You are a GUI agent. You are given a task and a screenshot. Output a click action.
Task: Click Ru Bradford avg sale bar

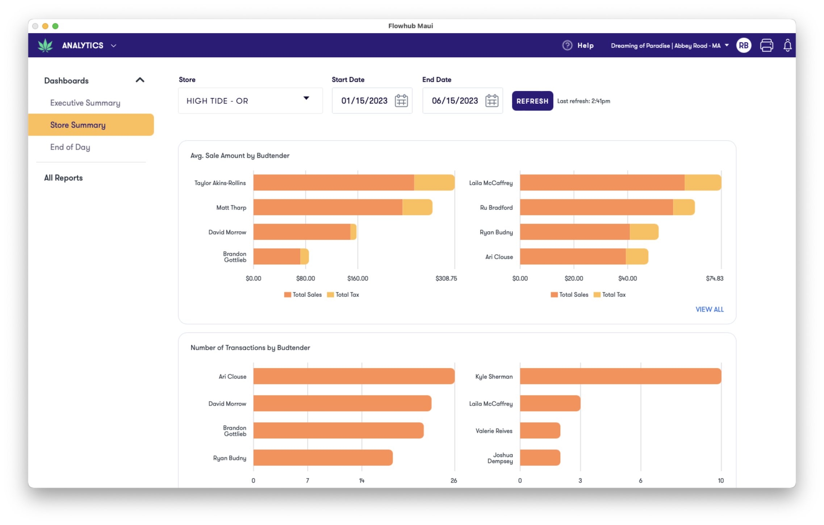click(607, 207)
